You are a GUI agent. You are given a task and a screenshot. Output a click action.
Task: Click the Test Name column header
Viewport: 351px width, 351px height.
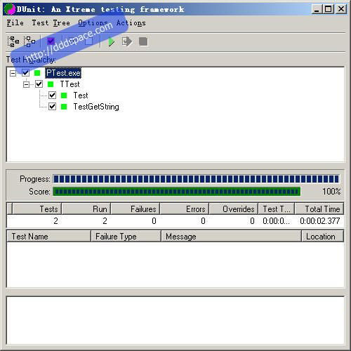tap(48, 236)
